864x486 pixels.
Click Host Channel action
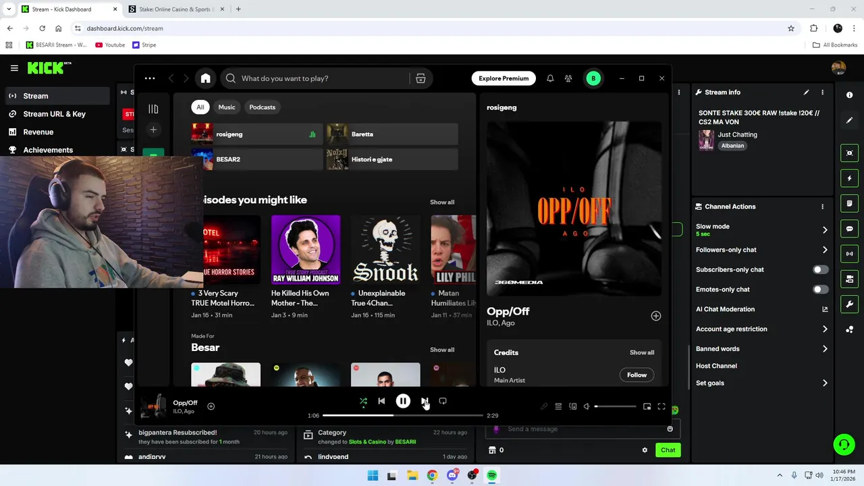[716, 366]
